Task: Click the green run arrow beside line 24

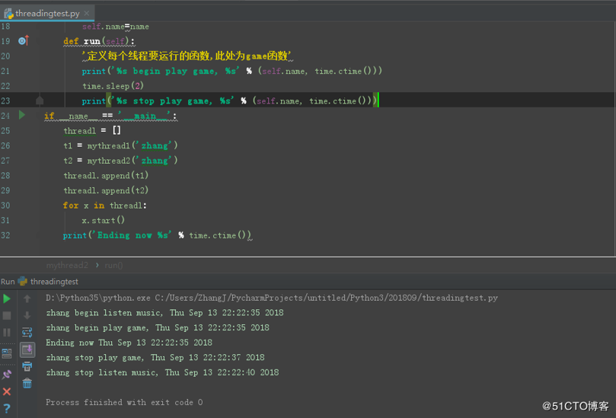Action: (x=22, y=115)
